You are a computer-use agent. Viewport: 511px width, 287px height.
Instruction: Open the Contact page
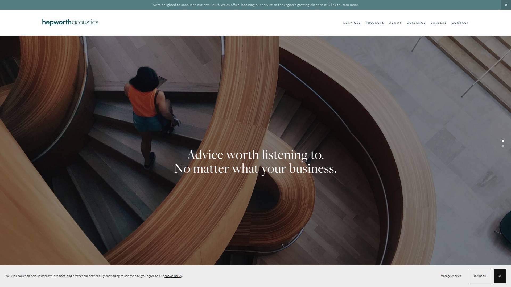point(460,23)
